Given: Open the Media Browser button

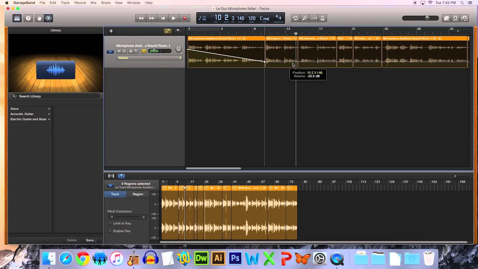Looking at the screenshot, I should (465, 18).
